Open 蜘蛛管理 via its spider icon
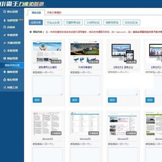The image size is (162, 162). click(5, 72)
